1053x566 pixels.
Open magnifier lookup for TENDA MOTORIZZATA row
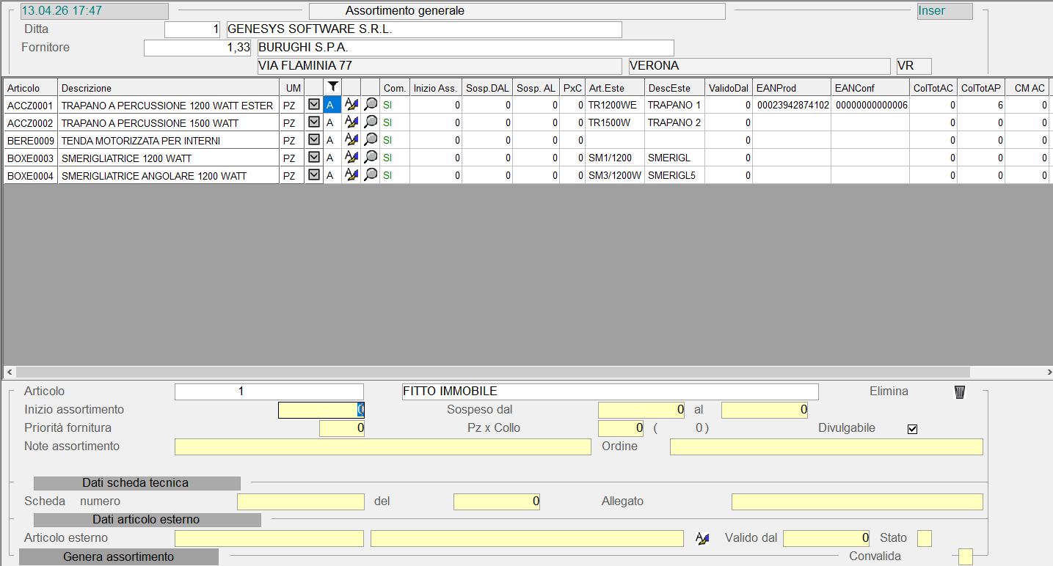[371, 140]
